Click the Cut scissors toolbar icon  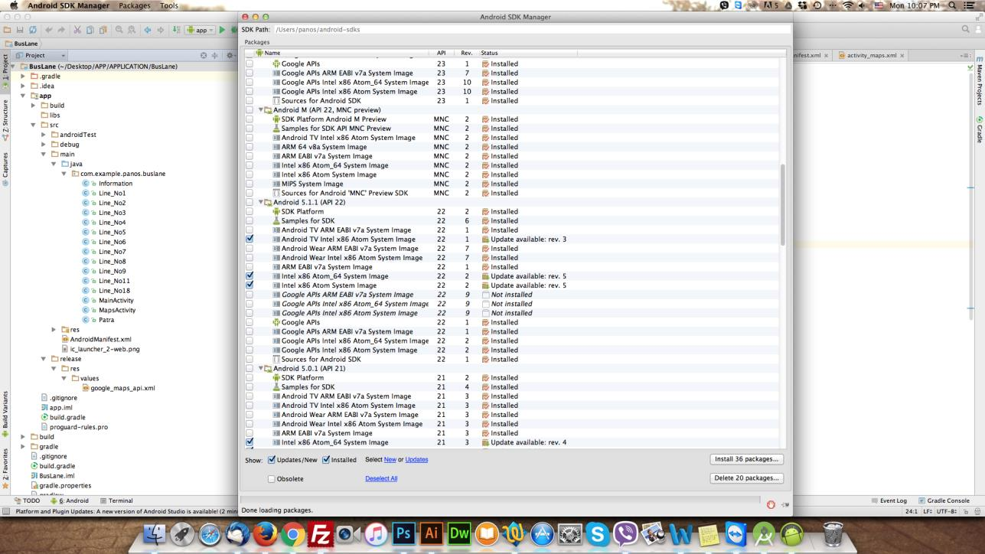(77, 30)
